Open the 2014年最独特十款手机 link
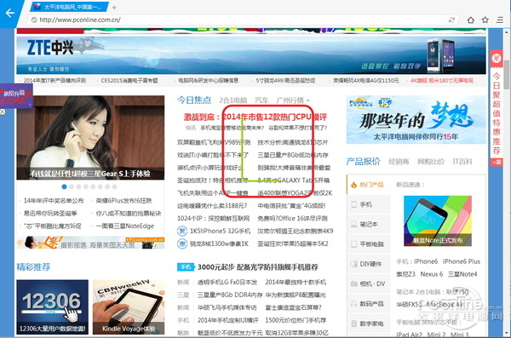The height and width of the screenshot is (338, 511). click(x=296, y=283)
